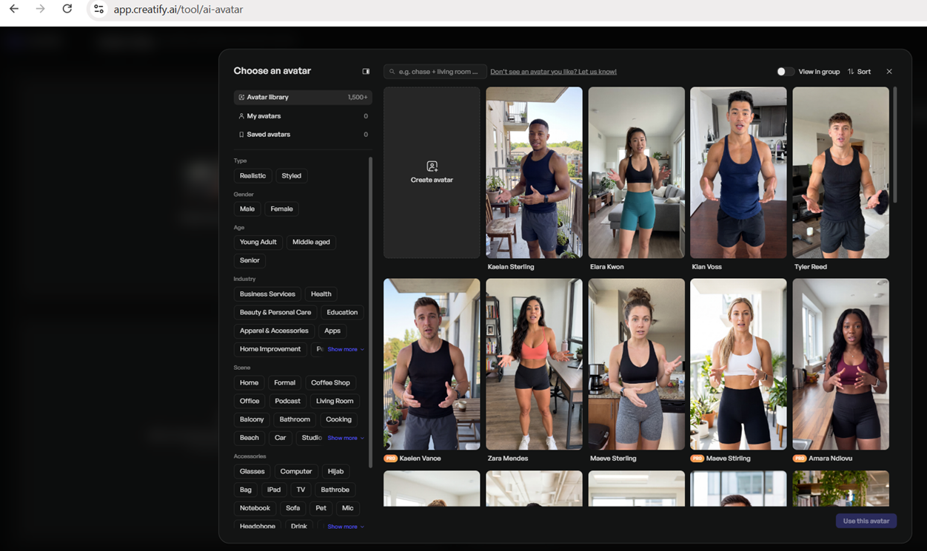
Task: Open the My avatars tab
Action: click(303, 116)
